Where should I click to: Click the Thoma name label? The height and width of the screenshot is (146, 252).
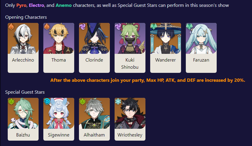pyautogui.click(x=59, y=60)
